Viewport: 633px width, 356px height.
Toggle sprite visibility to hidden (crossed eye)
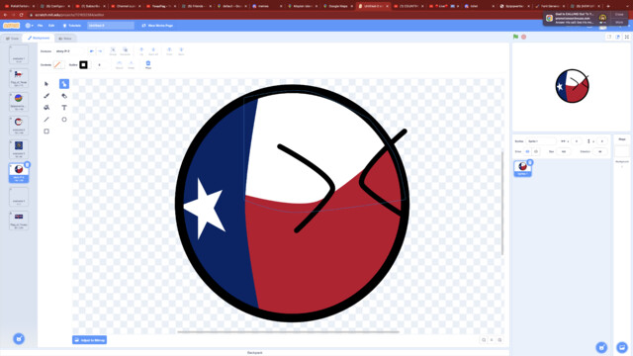(536, 151)
